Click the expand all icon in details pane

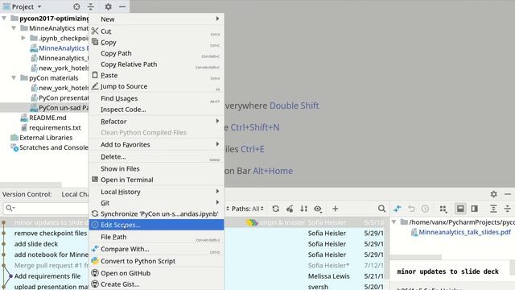point(493,209)
